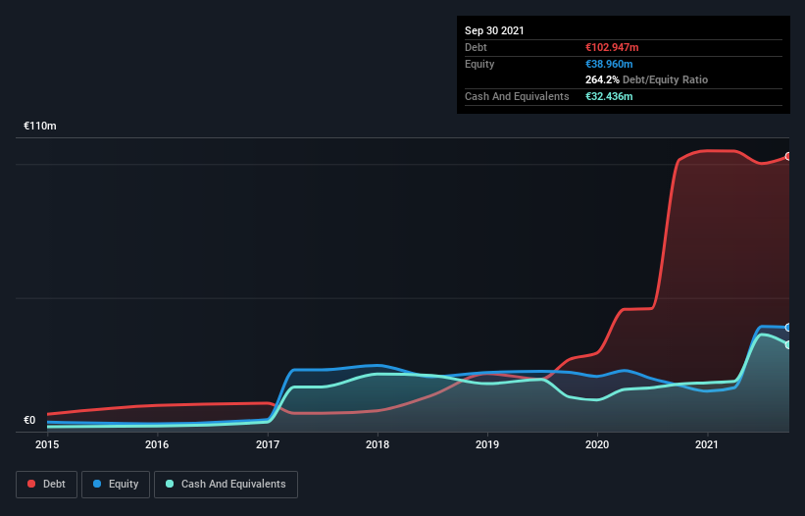Viewport: 805px width, 516px height.
Task: Click the 2018 x-axis label
Action: pos(377,444)
